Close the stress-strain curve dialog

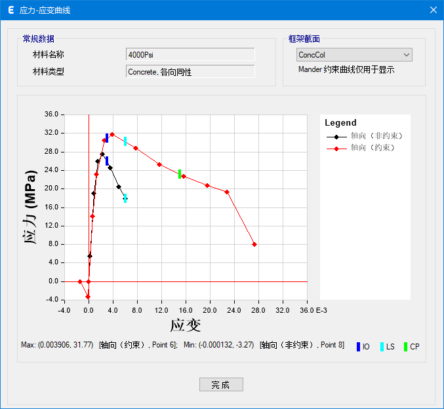[x=432, y=10]
